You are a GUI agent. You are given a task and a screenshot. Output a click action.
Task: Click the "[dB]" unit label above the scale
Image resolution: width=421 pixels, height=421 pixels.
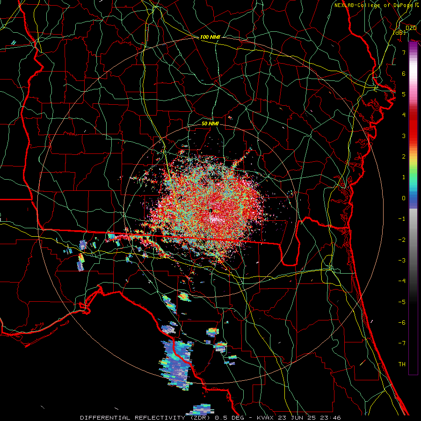[399, 32]
